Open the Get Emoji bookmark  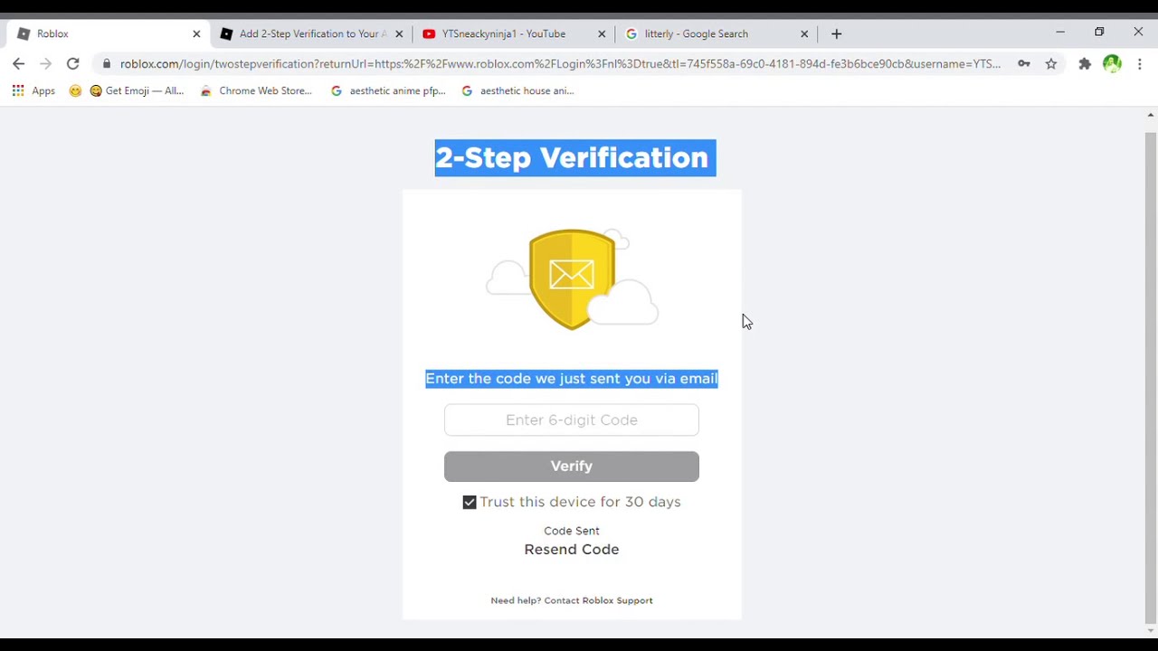pos(137,90)
